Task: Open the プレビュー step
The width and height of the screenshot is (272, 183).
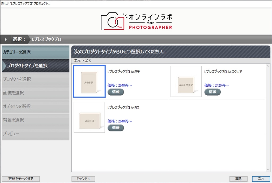Action: click(36, 134)
